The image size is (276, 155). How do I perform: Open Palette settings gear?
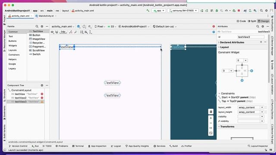[x=42, y=26]
